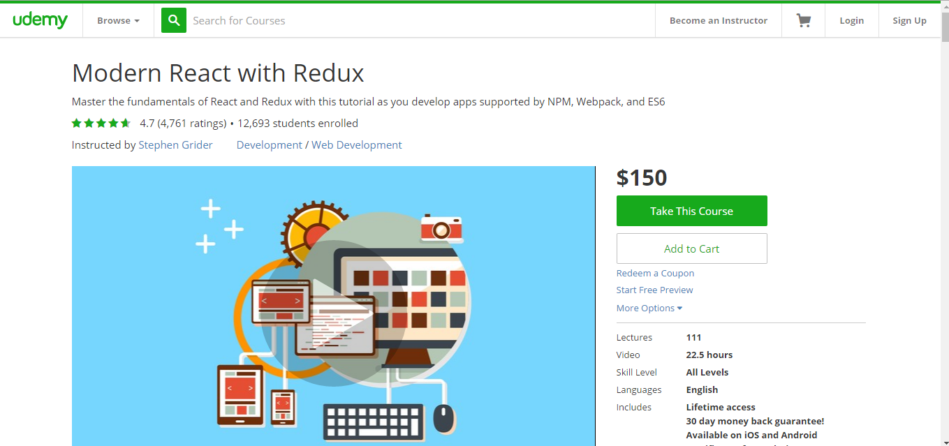Click the Login option
949x446 pixels.
(851, 20)
